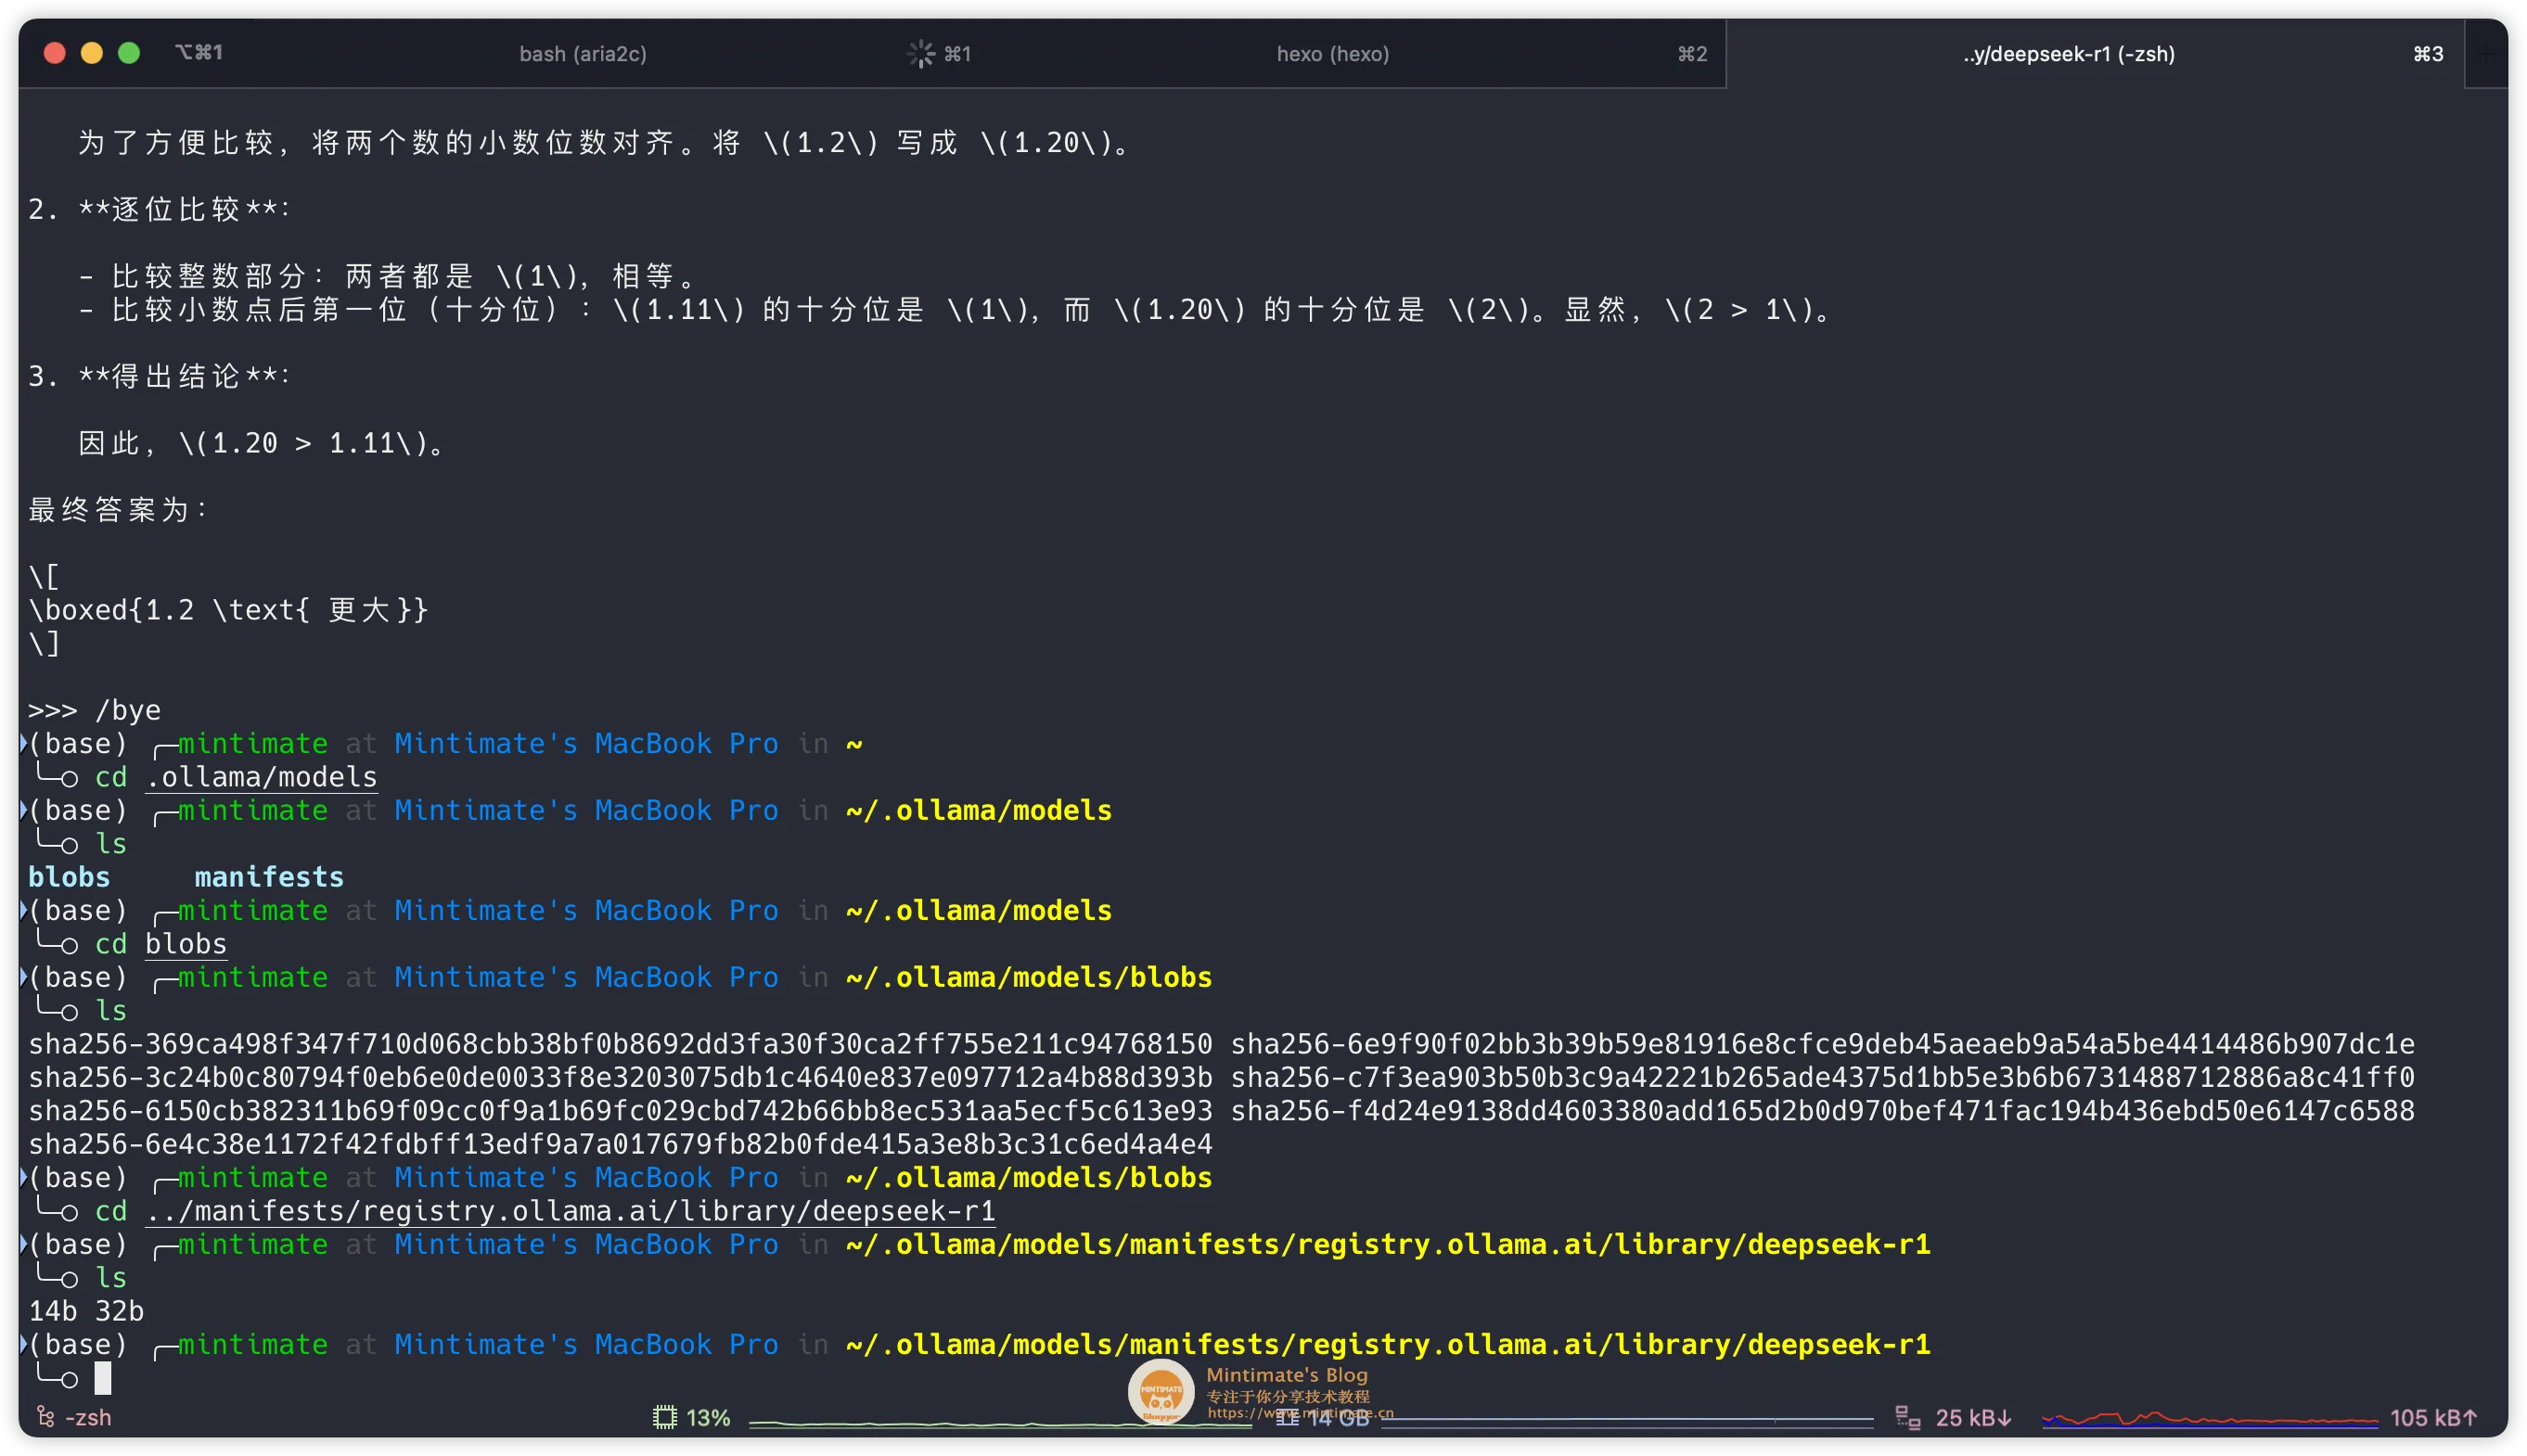
Task: Switch to the hexo (hexo) tab
Action: (1332, 54)
